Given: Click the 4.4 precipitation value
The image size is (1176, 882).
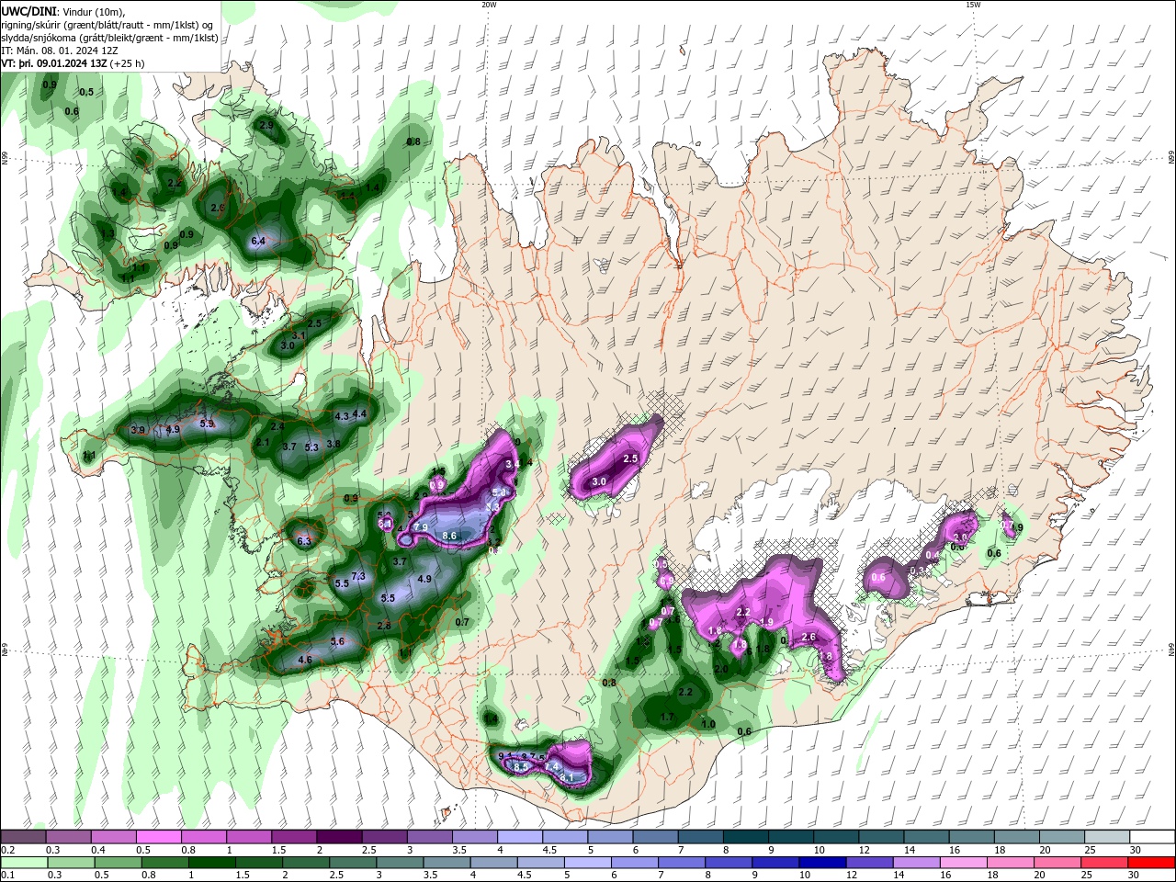Looking at the screenshot, I should pos(360,414).
